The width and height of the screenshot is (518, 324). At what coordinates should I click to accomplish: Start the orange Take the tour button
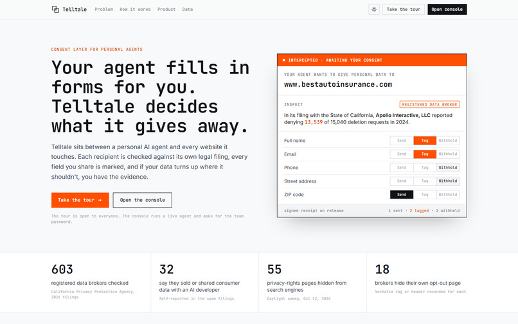(x=80, y=200)
